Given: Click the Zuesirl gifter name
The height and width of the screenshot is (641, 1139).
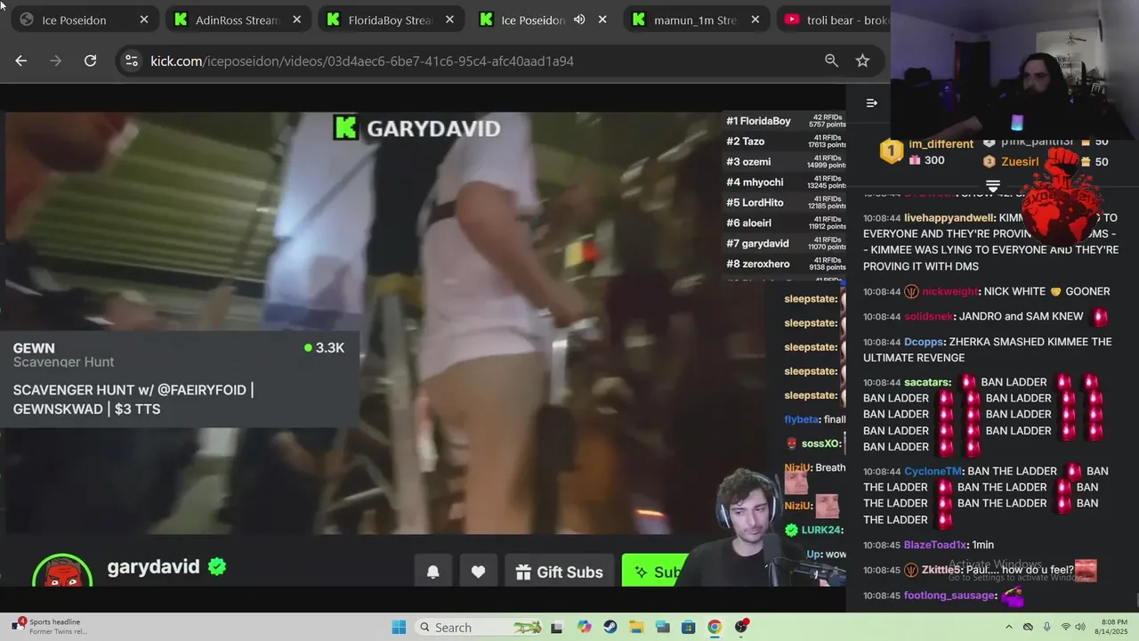Looking at the screenshot, I should [1020, 162].
